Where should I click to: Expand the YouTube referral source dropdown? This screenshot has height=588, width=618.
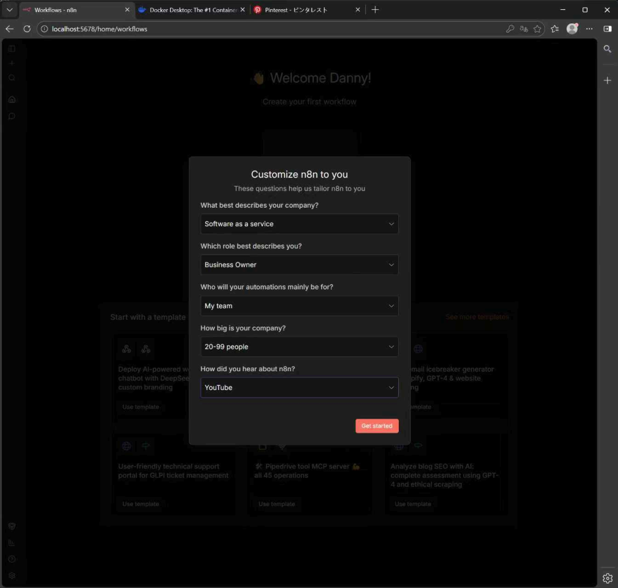tap(299, 387)
